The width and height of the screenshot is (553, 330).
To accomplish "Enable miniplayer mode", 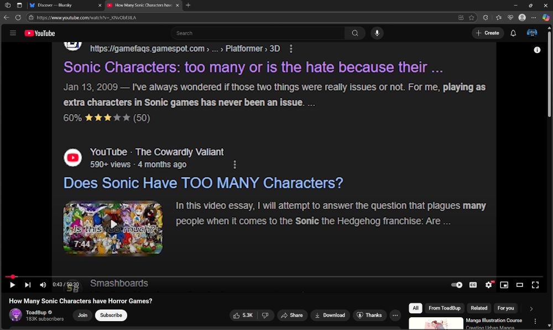I will [x=504, y=285].
